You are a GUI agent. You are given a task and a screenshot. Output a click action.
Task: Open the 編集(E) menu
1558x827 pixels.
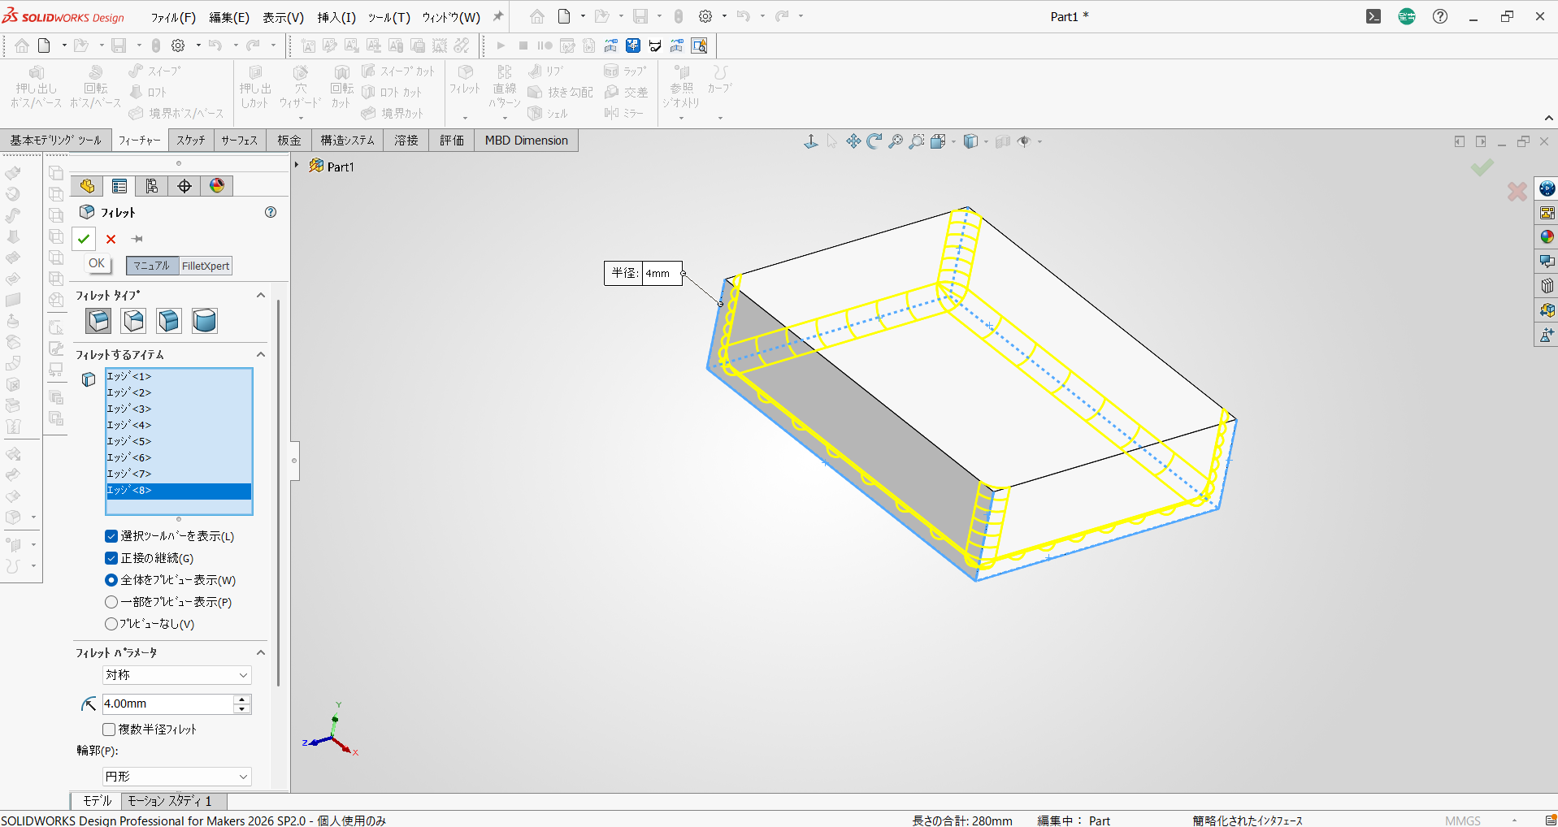coord(229,17)
